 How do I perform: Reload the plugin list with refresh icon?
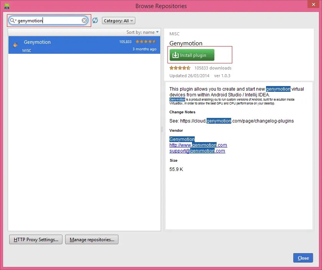coord(95,20)
